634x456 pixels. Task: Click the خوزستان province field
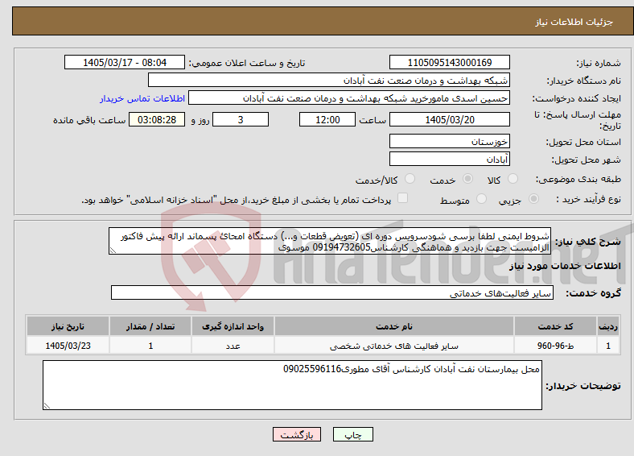(450, 141)
